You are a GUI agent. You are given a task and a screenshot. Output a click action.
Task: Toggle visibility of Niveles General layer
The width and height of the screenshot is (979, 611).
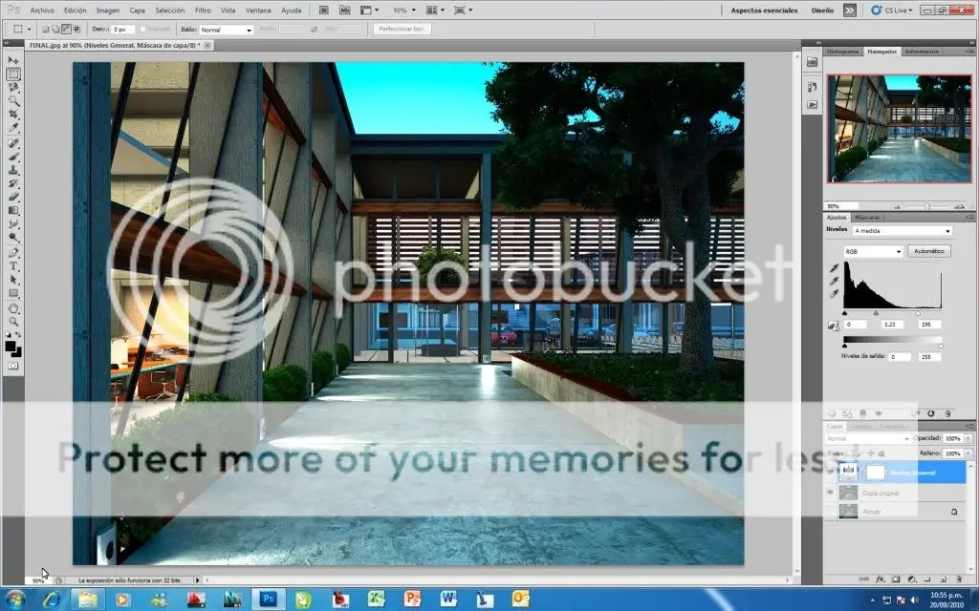pyautogui.click(x=831, y=472)
